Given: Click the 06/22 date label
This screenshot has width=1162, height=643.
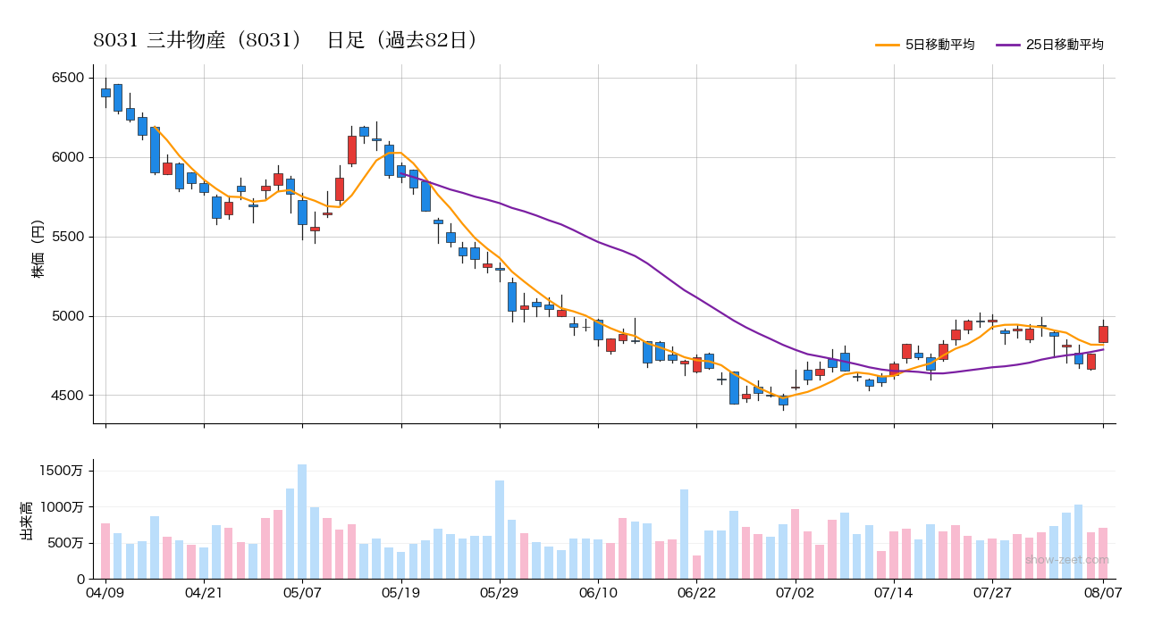Looking at the screenshot, I should coord(696,592).
